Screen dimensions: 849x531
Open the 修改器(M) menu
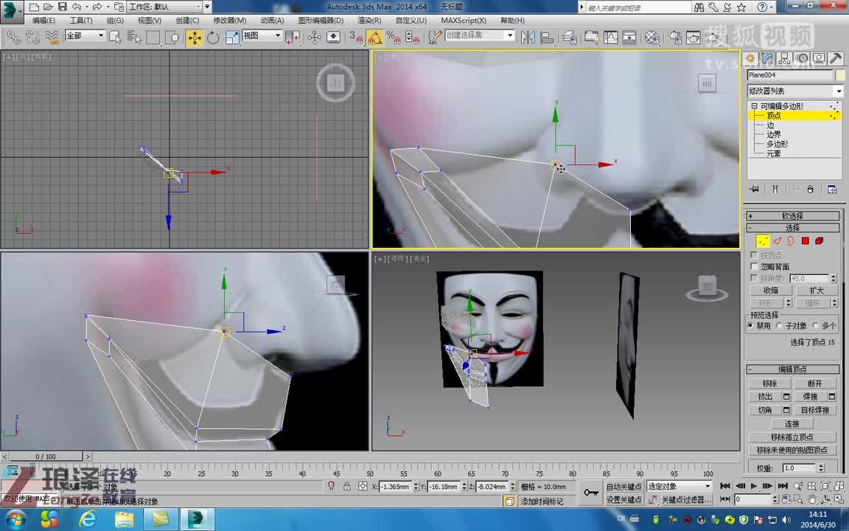228,20
